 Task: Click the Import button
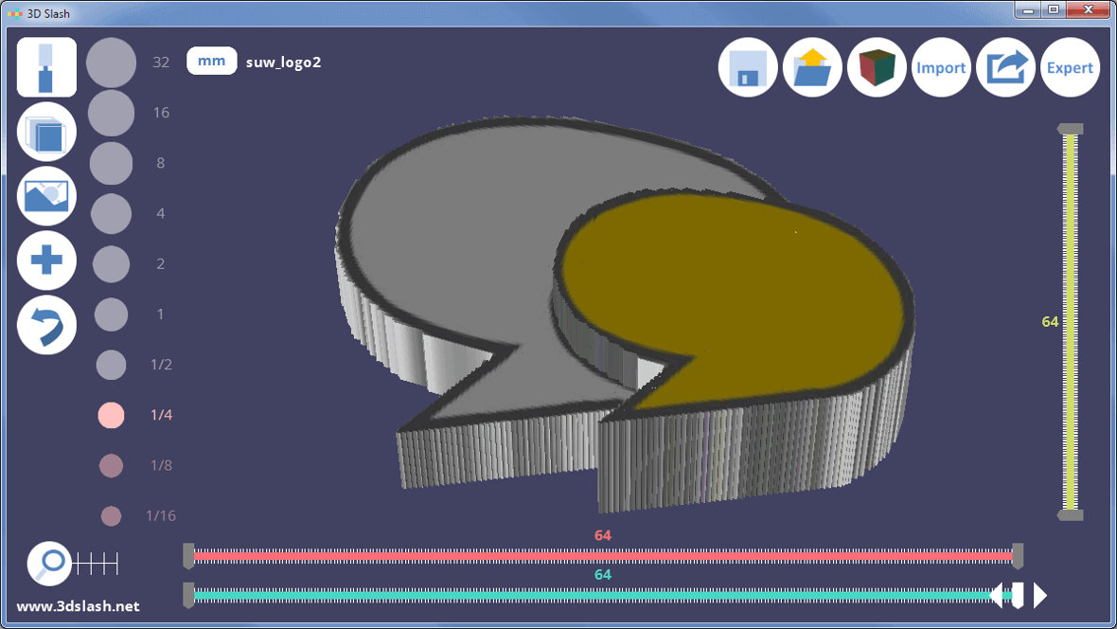(941, 67)
